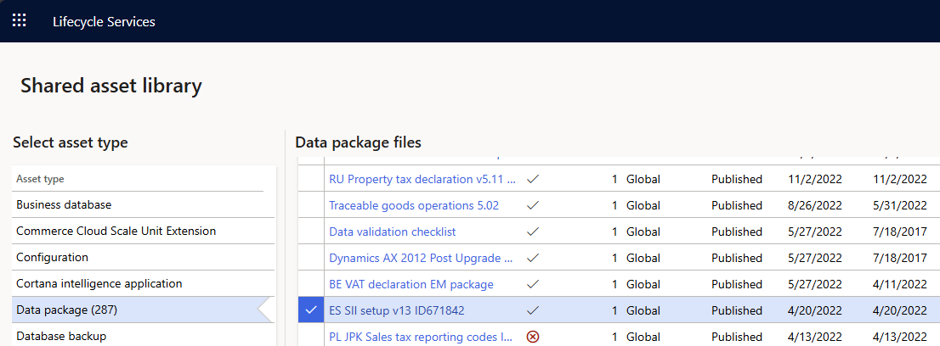Click date 7/18/2017 in Data validation checklist row

click(900, 232)
